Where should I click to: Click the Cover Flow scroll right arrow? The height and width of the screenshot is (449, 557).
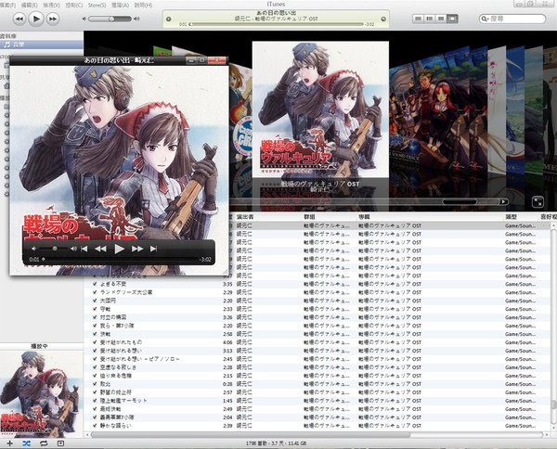tap(504, 201)
